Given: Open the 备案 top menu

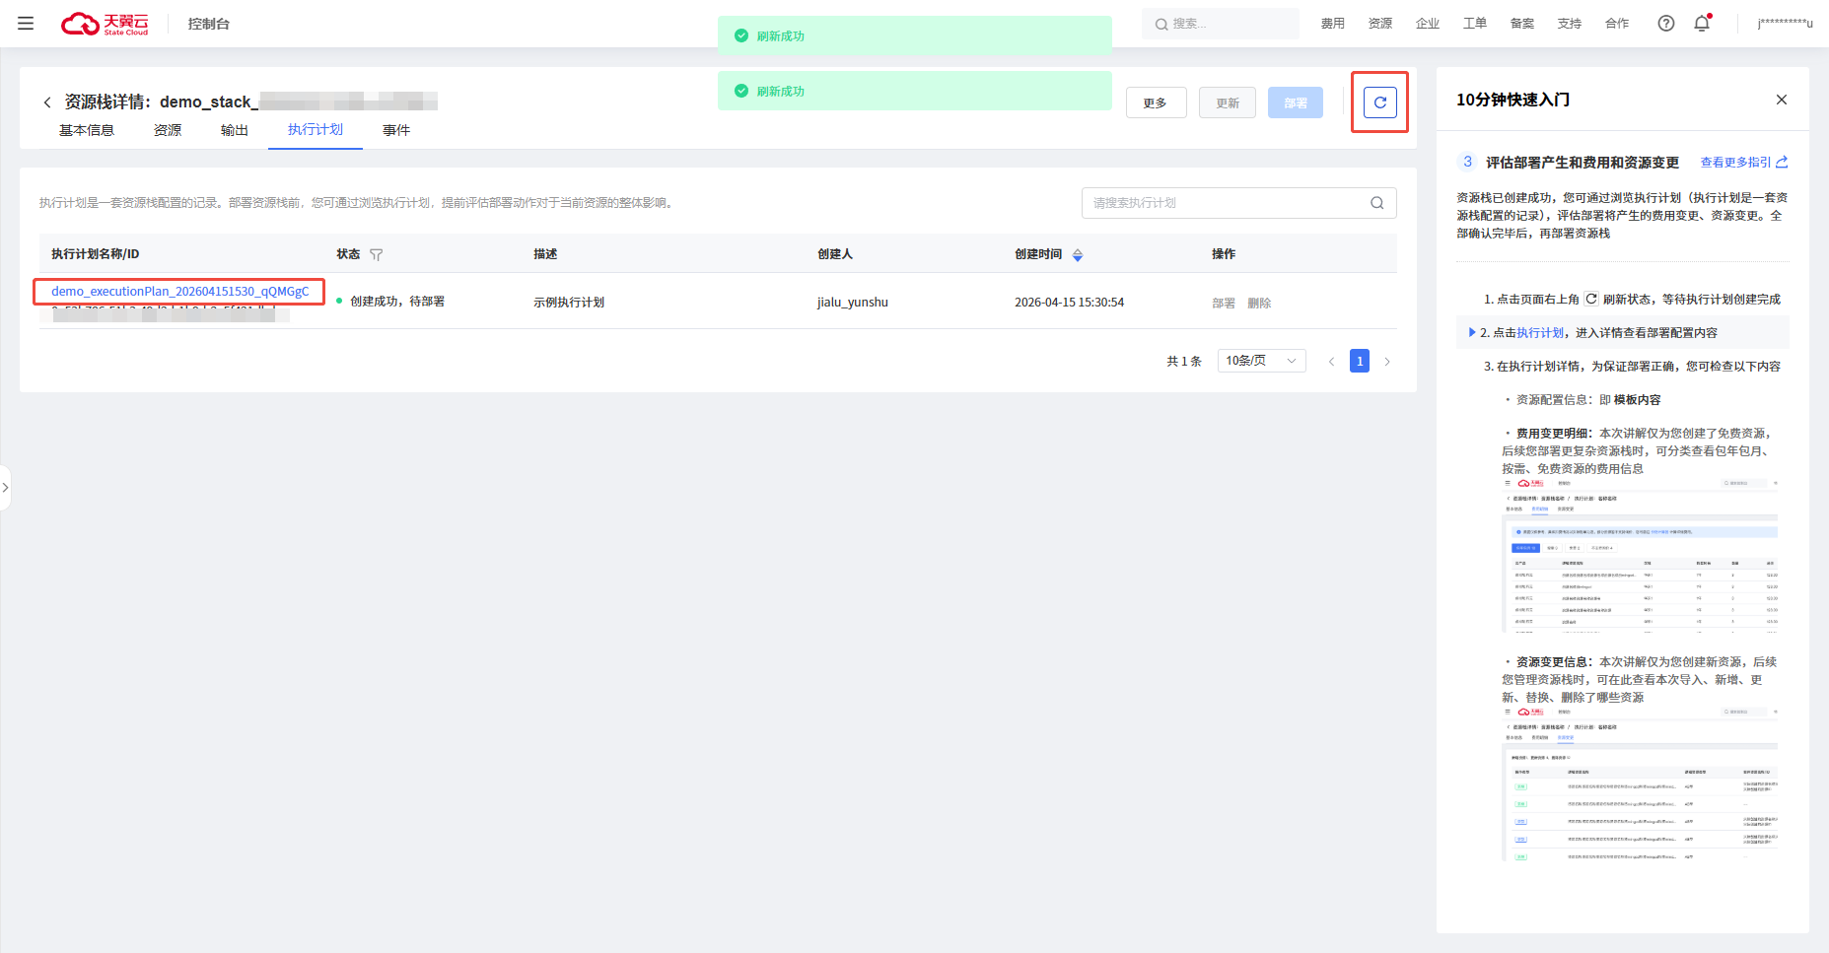Looking at the screenshot, I should [1522, 24].
